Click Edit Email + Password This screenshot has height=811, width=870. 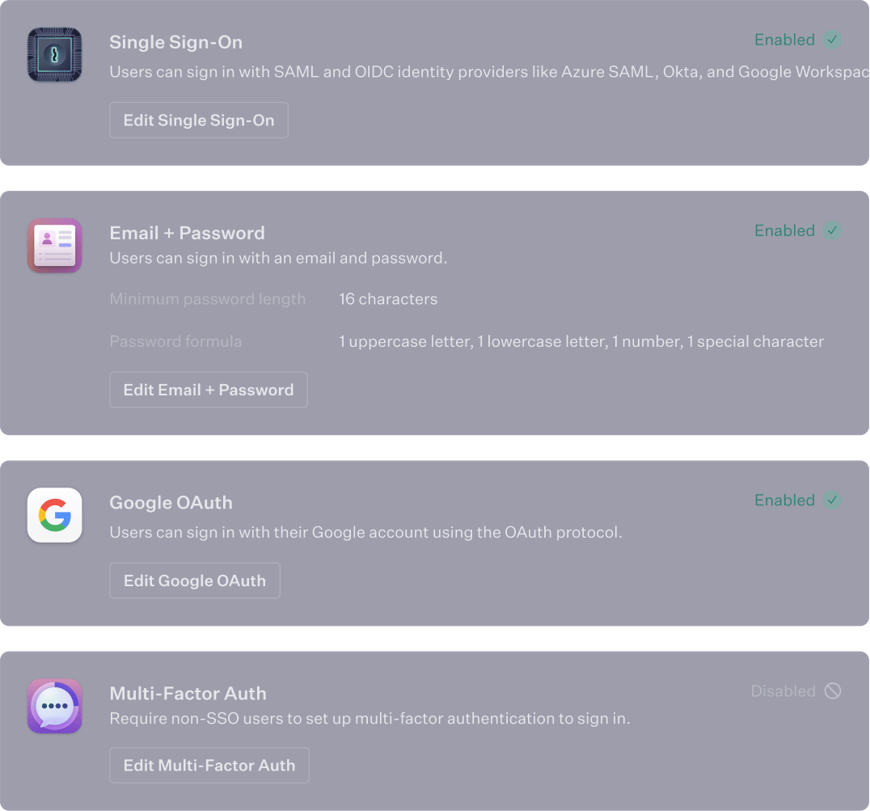[208, 389]
